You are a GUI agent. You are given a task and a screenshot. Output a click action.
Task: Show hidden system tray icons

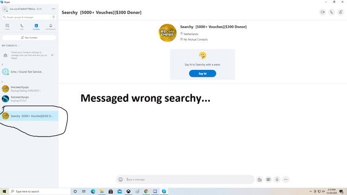(x=311, y=191)
